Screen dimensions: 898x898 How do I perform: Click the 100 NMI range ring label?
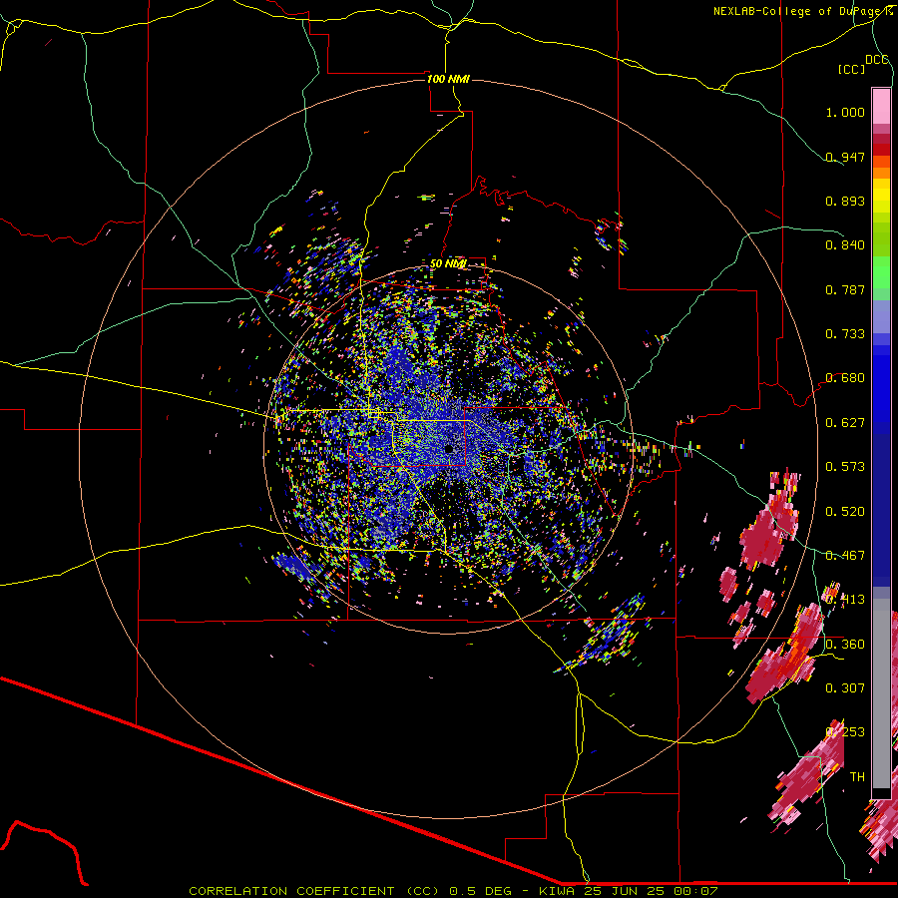(x=448, y=79)
